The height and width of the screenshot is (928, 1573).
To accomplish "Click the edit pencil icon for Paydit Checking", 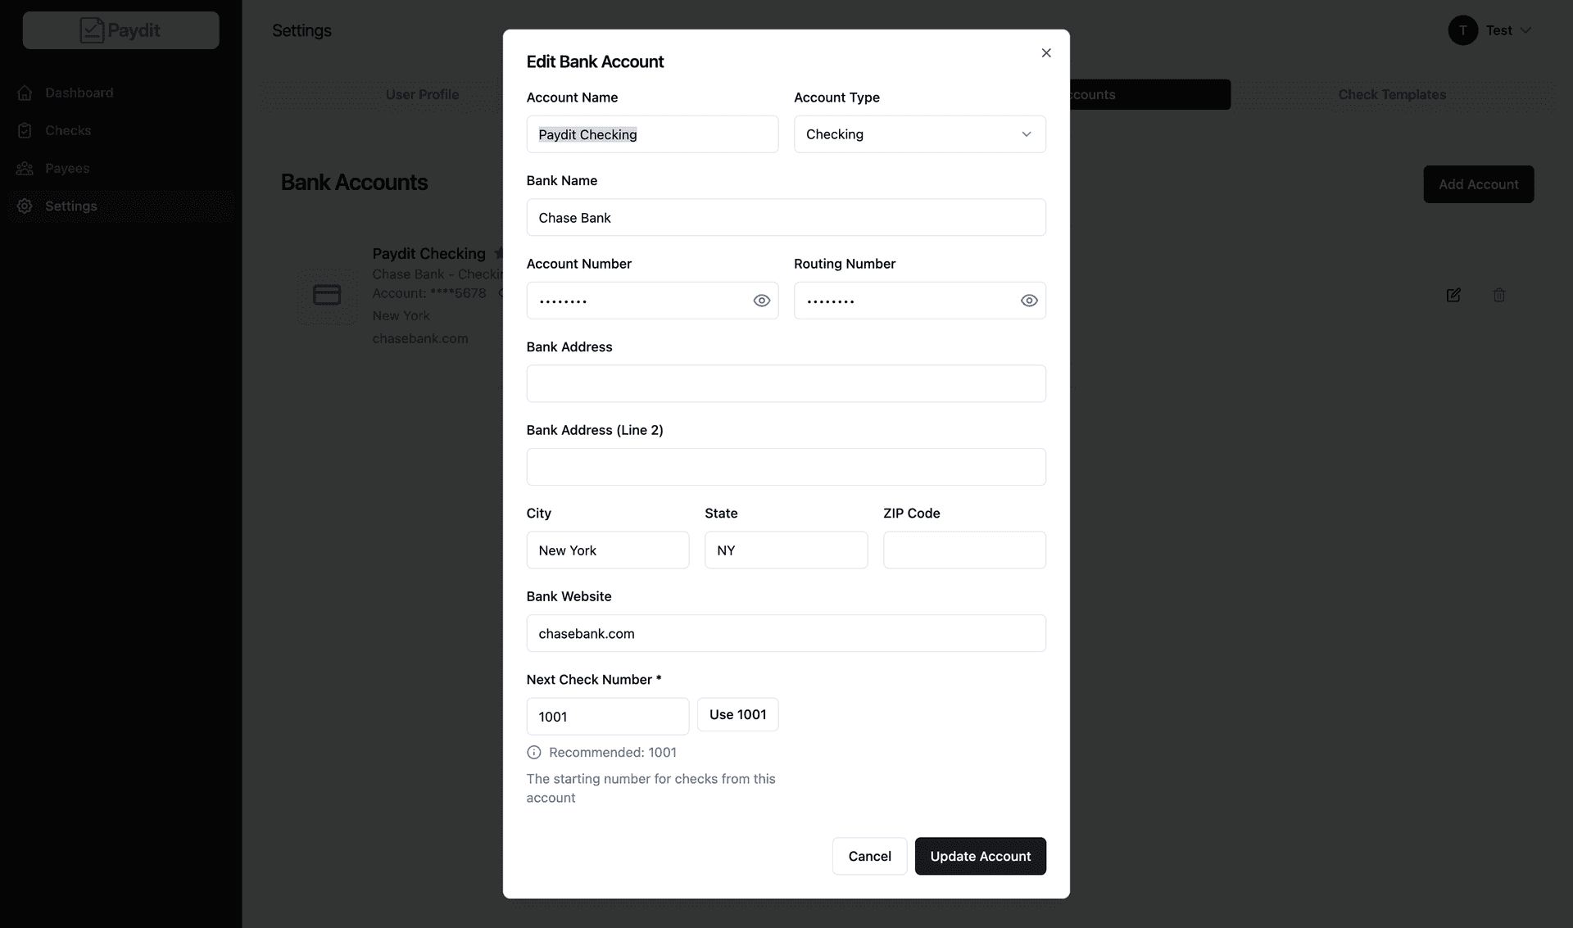I will click(1453, 295).
